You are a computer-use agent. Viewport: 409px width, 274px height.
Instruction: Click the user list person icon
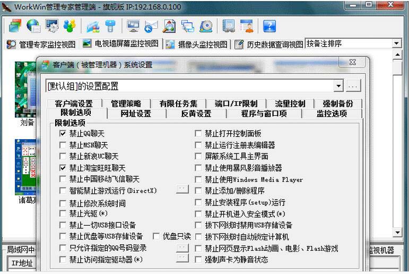pyautogui.click(x=247, y=26)
